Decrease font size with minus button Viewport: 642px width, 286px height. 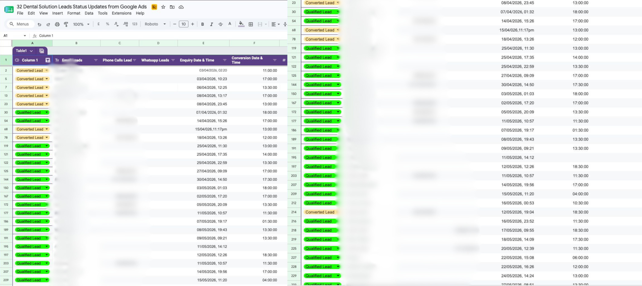tap(175, 24)
